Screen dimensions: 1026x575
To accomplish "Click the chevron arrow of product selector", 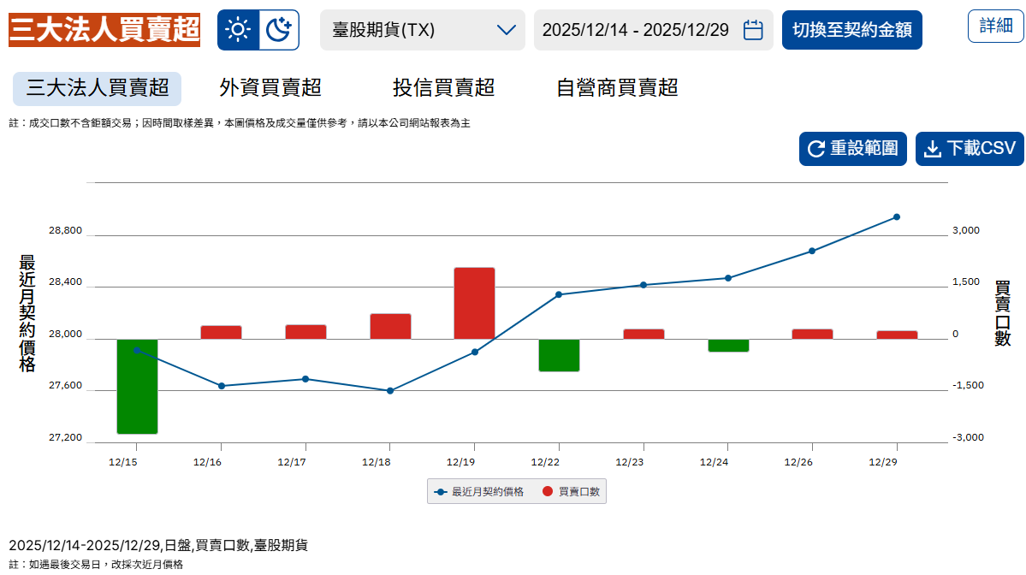I will point(506,30).
